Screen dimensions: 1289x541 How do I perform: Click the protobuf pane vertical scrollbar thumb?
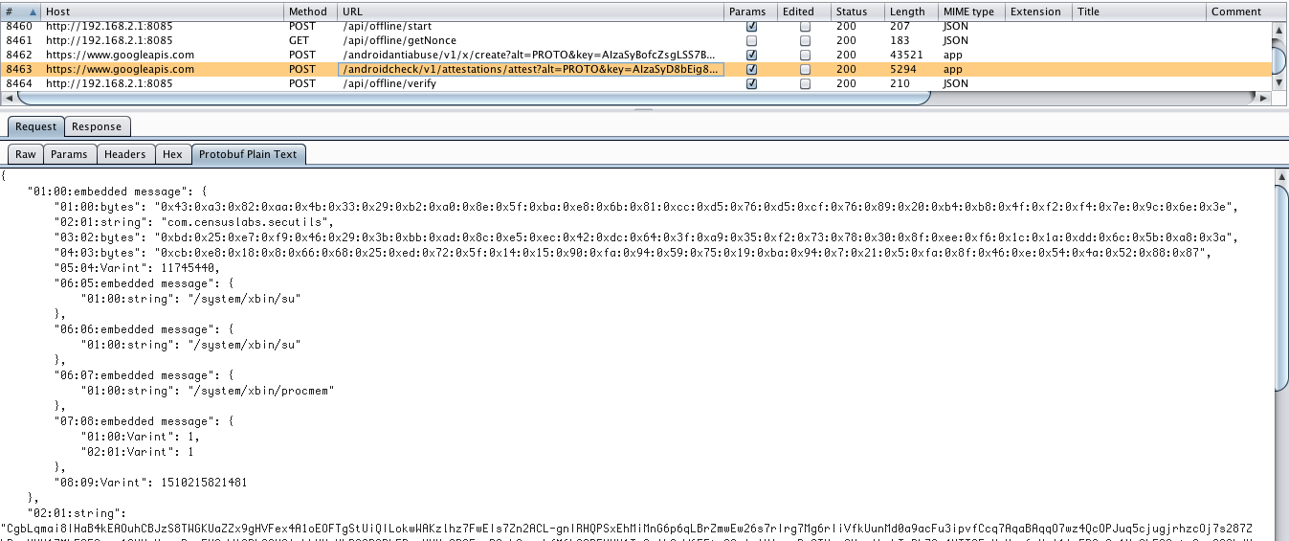1281,287
